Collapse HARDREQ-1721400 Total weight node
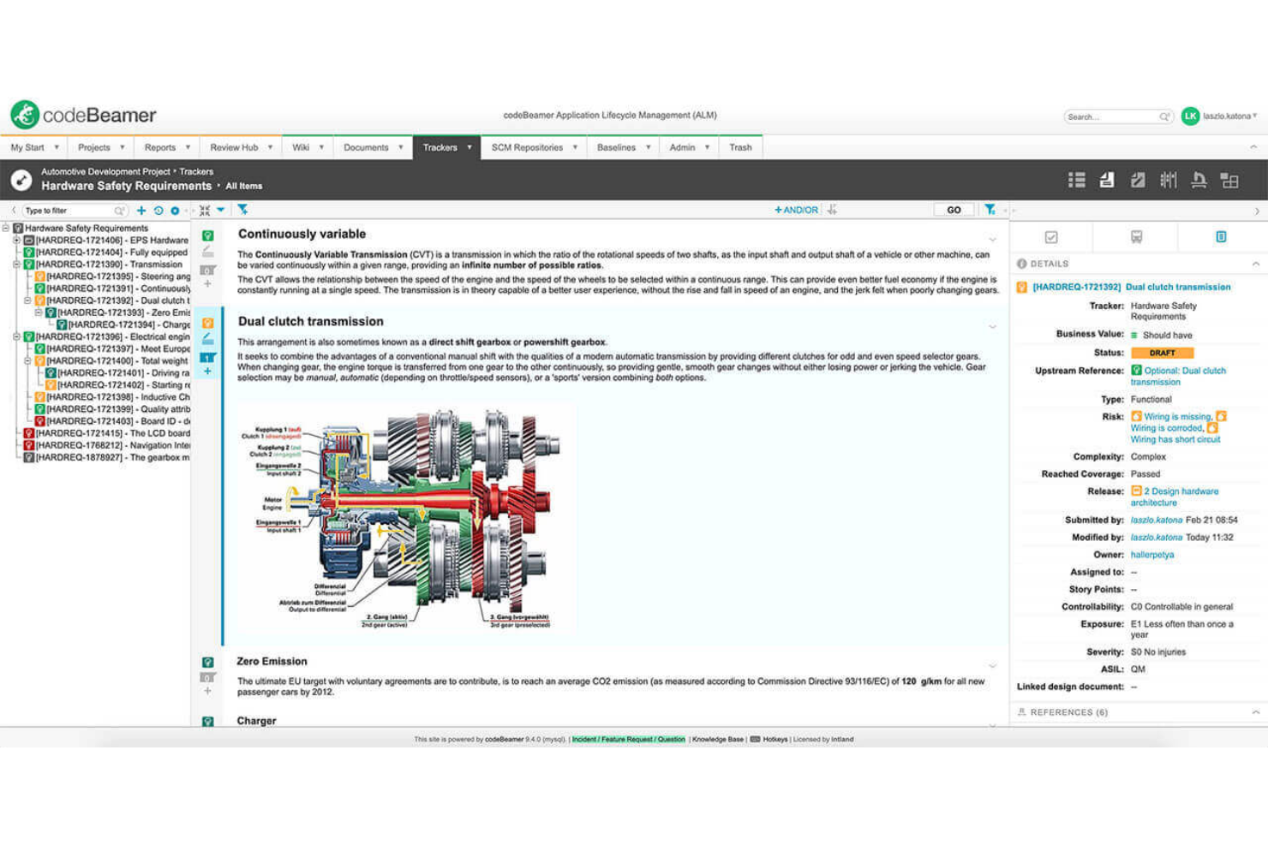 tap(27, 360)
